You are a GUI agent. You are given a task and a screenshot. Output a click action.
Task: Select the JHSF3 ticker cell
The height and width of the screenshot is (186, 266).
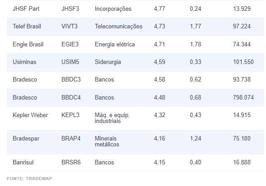click(x=70, y=9)
